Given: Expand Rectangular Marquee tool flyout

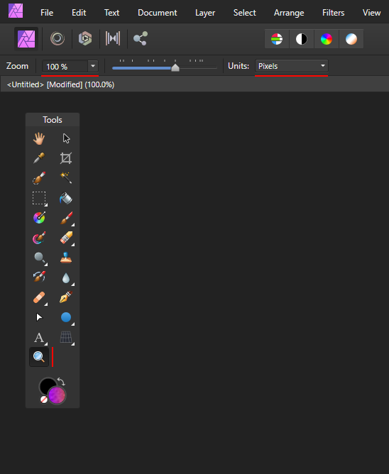Looking at the screenshot, I should coord(46,205).
